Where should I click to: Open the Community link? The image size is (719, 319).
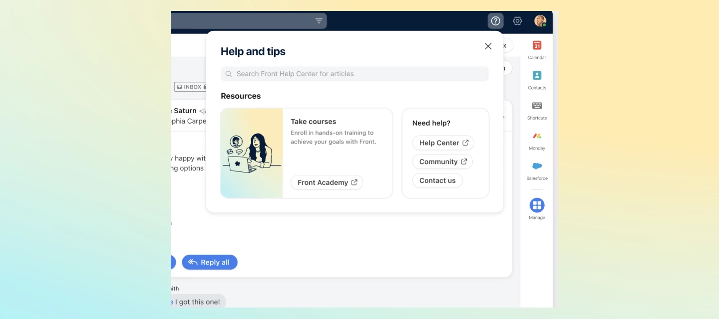point(443,161)
